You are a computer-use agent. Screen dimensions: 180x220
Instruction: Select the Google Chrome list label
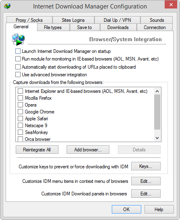click(x=40, y=112)
